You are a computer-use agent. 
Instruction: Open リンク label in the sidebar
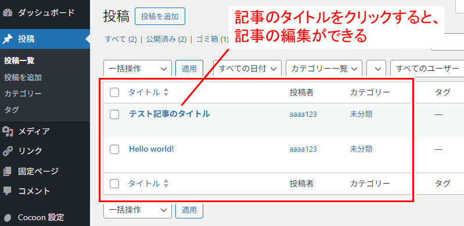[30, 151]
